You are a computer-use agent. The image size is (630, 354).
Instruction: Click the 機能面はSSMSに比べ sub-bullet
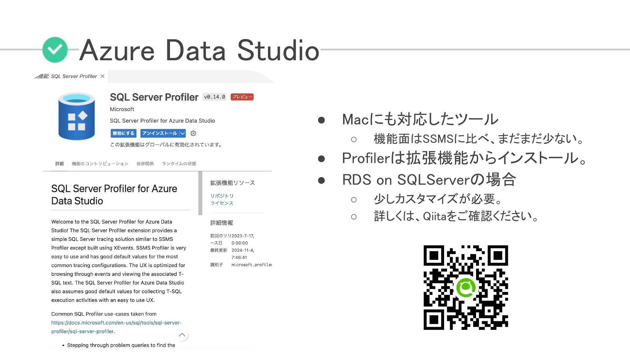click(479, 139)
